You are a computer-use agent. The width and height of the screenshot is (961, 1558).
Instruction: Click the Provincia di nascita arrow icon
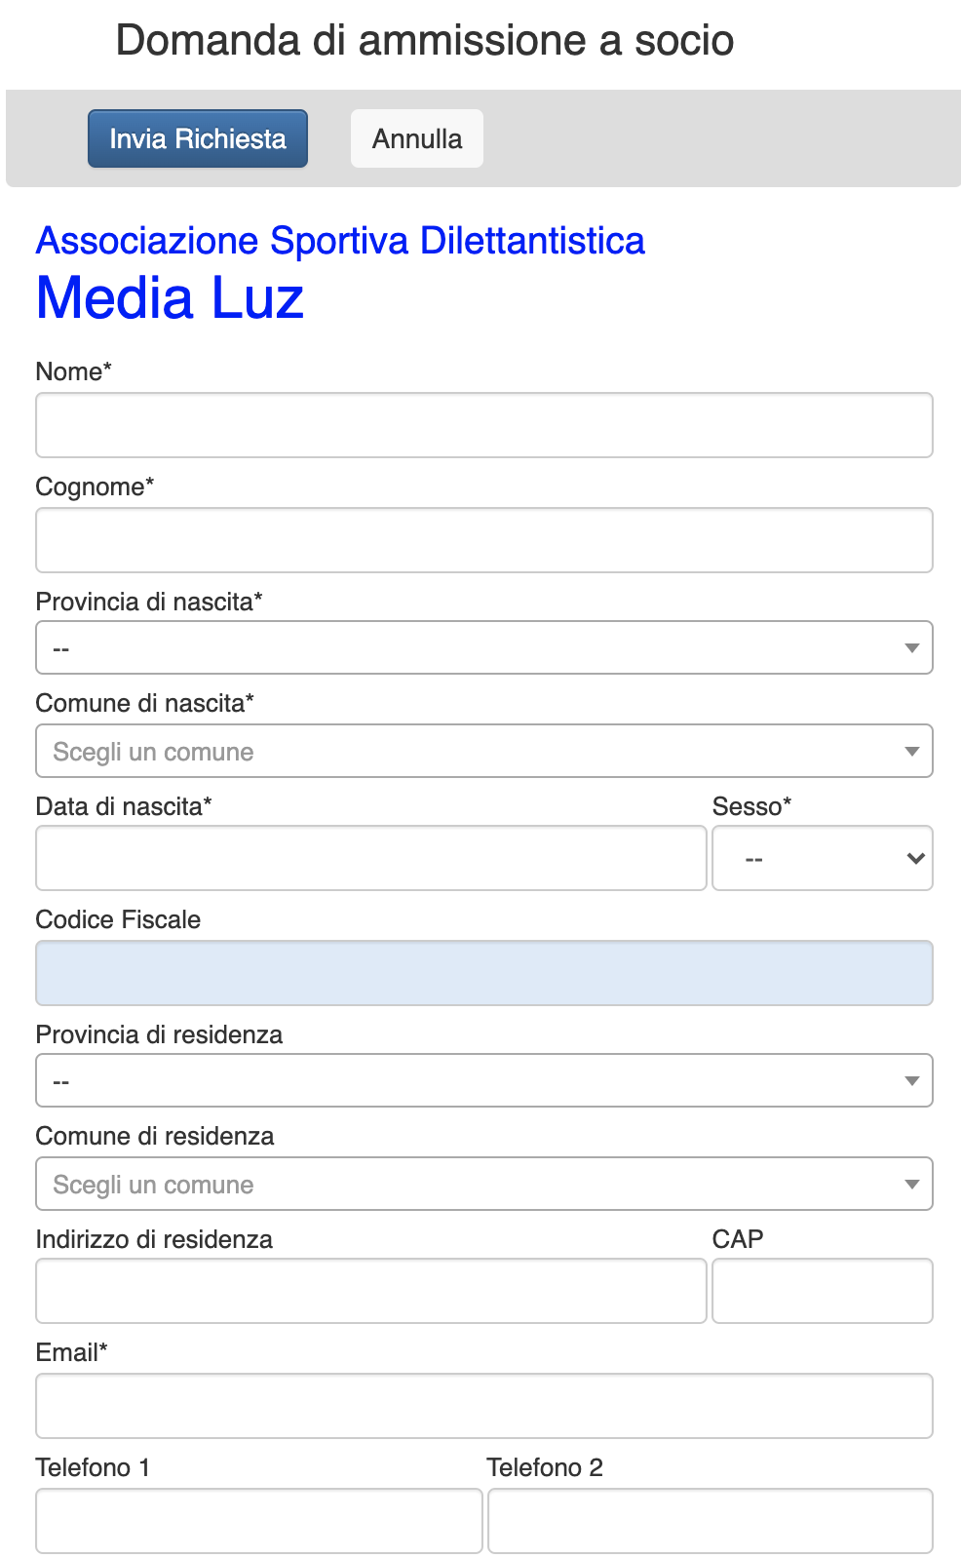point(912,647)
